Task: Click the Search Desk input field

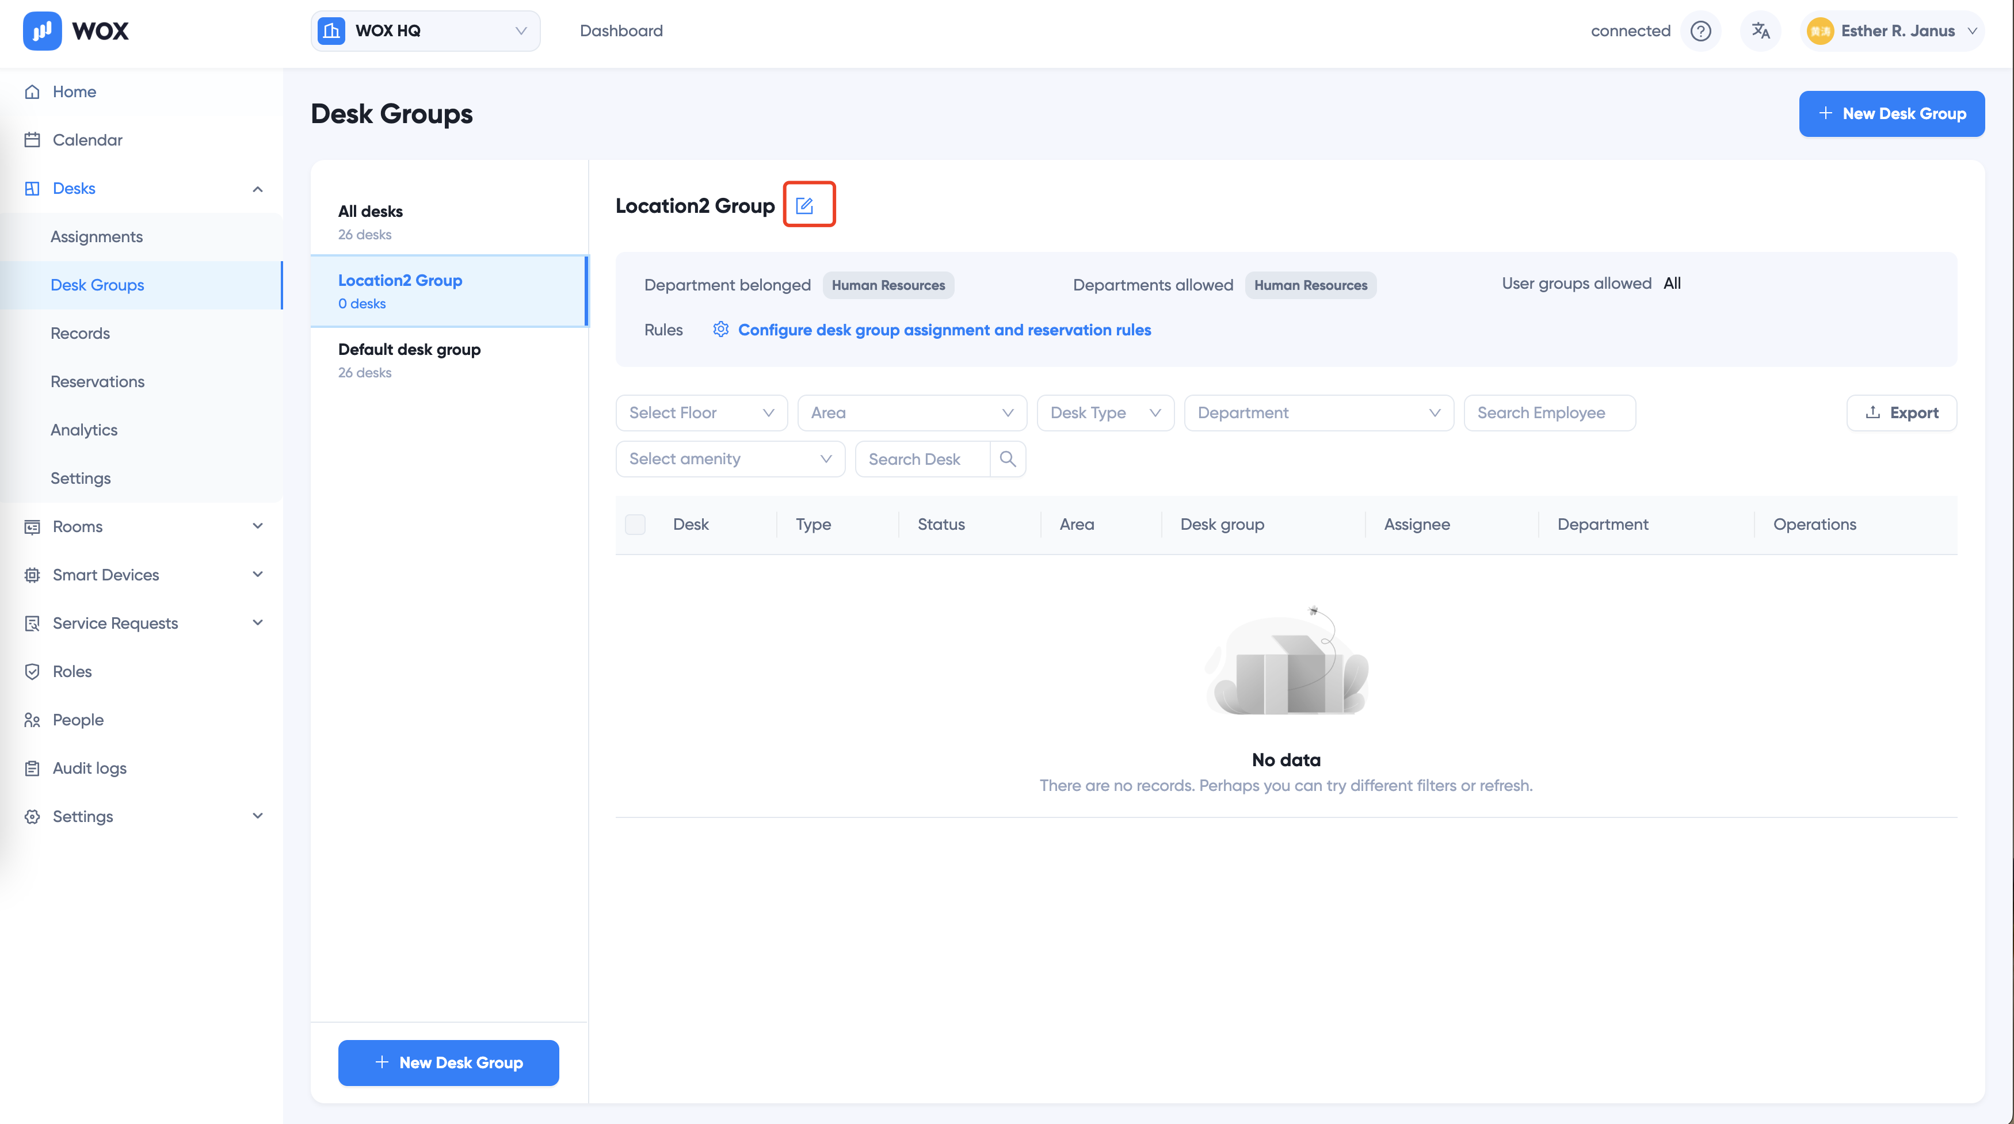Action: 922,459
